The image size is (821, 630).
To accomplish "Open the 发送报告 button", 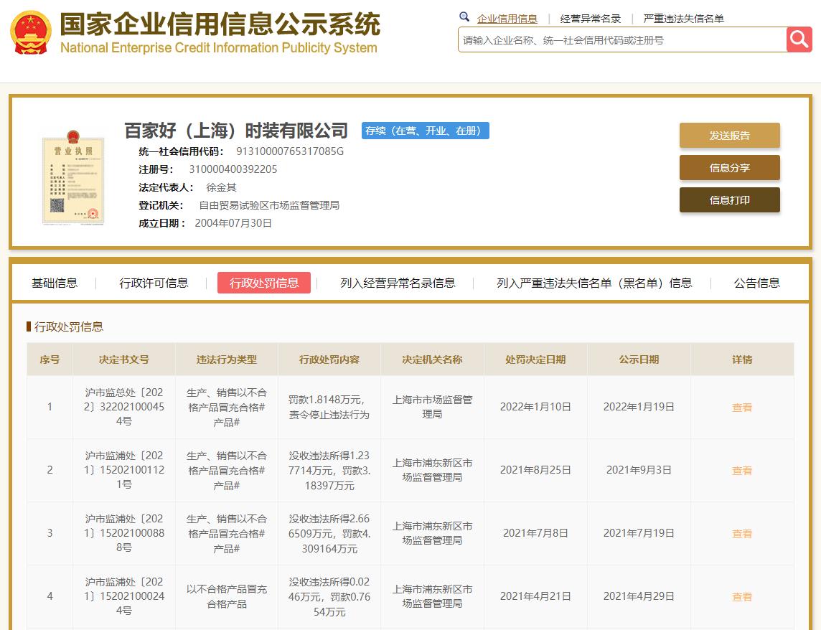I will click(729, 135).
